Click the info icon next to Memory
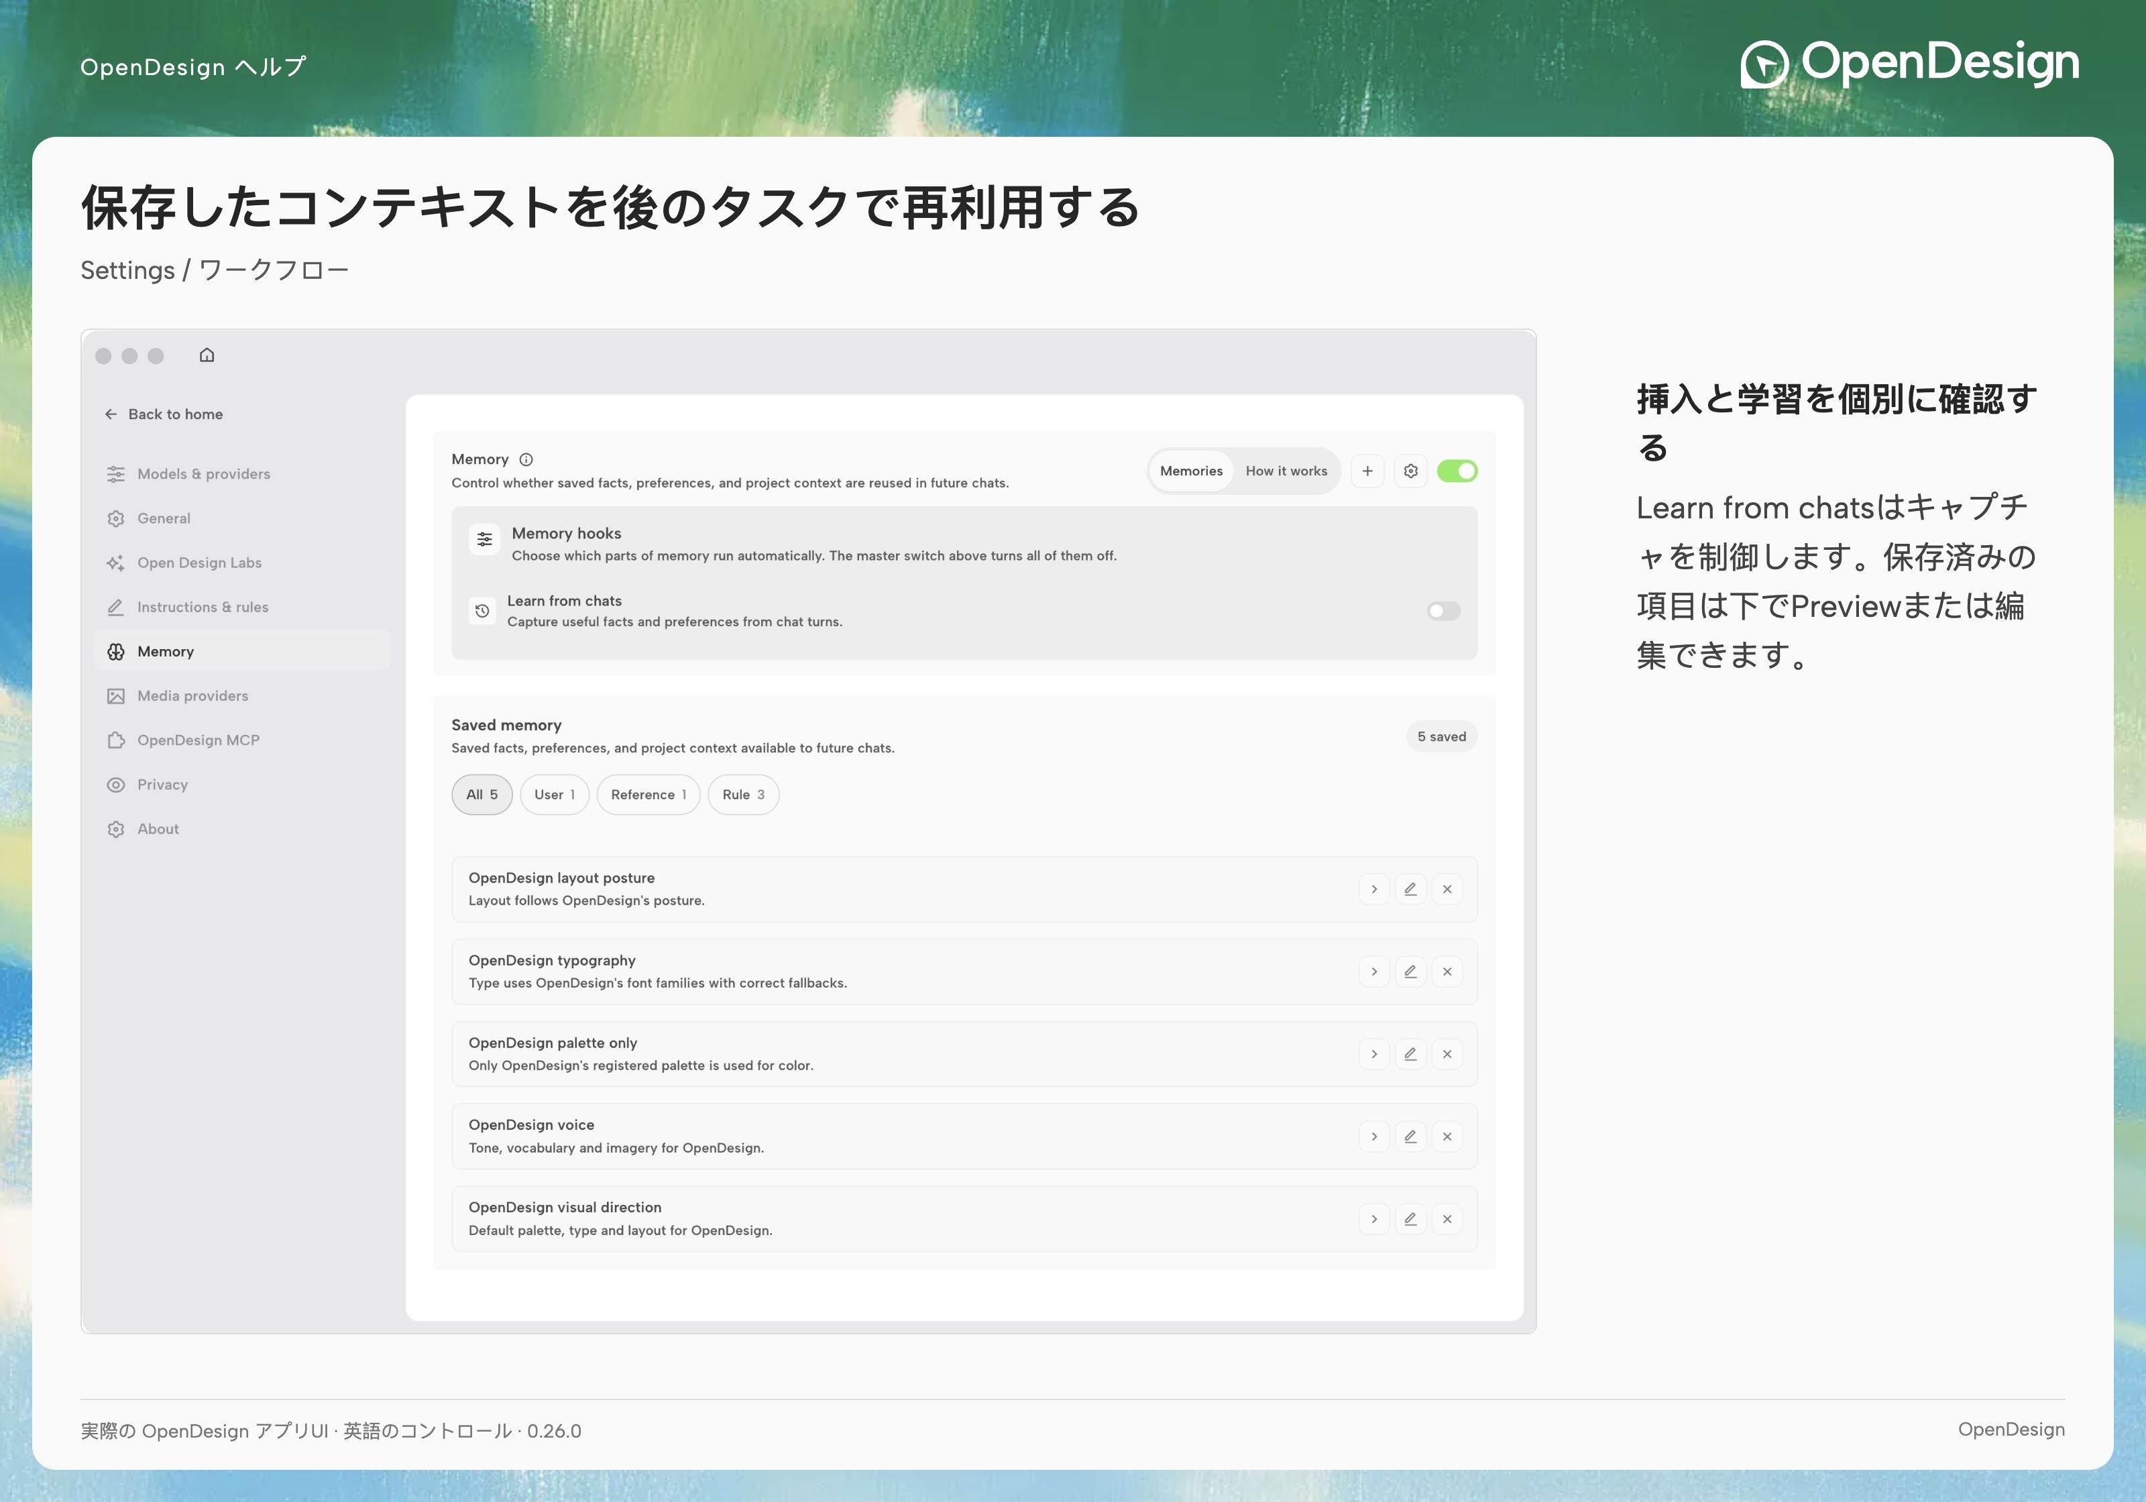Image resolution: width=2146 pixels, height=1502 pixels. click(526, 460)
